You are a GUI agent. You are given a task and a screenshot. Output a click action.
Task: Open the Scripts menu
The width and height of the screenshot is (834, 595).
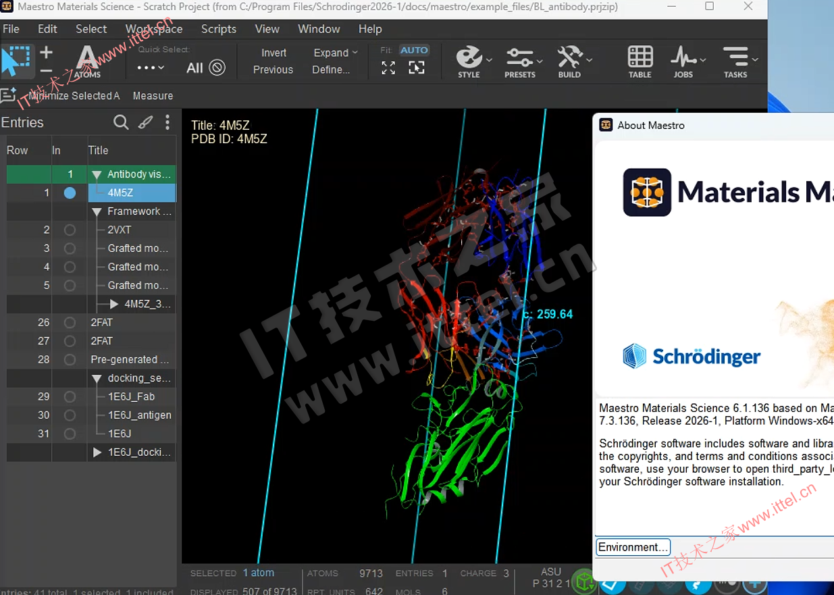[218, 29]
